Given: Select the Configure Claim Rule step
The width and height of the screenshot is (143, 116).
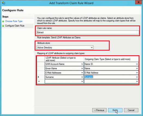Looking at the screenshot, I should pos(15,26).
